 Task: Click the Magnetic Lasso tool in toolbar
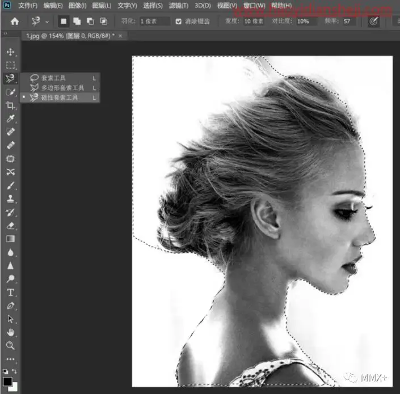10,78
